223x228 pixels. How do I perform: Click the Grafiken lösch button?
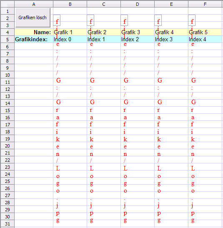33,18
